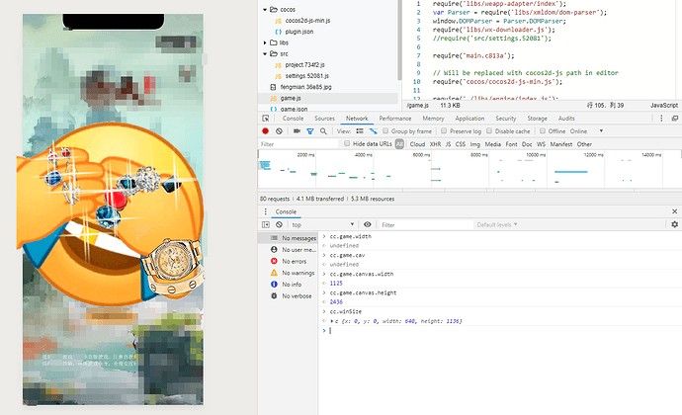Hide the console sidebar

click(x=265, y=224)
